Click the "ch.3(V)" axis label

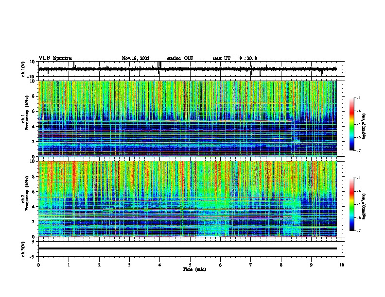click(23, 249)
